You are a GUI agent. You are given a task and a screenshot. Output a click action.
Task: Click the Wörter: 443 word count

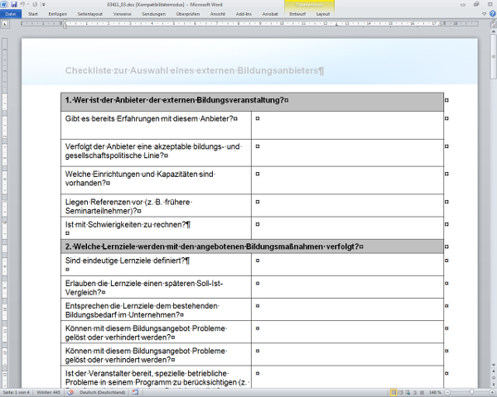[49, 392]
